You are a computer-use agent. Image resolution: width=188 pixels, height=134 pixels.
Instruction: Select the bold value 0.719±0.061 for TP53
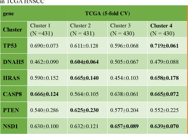[x=164, y=46]
